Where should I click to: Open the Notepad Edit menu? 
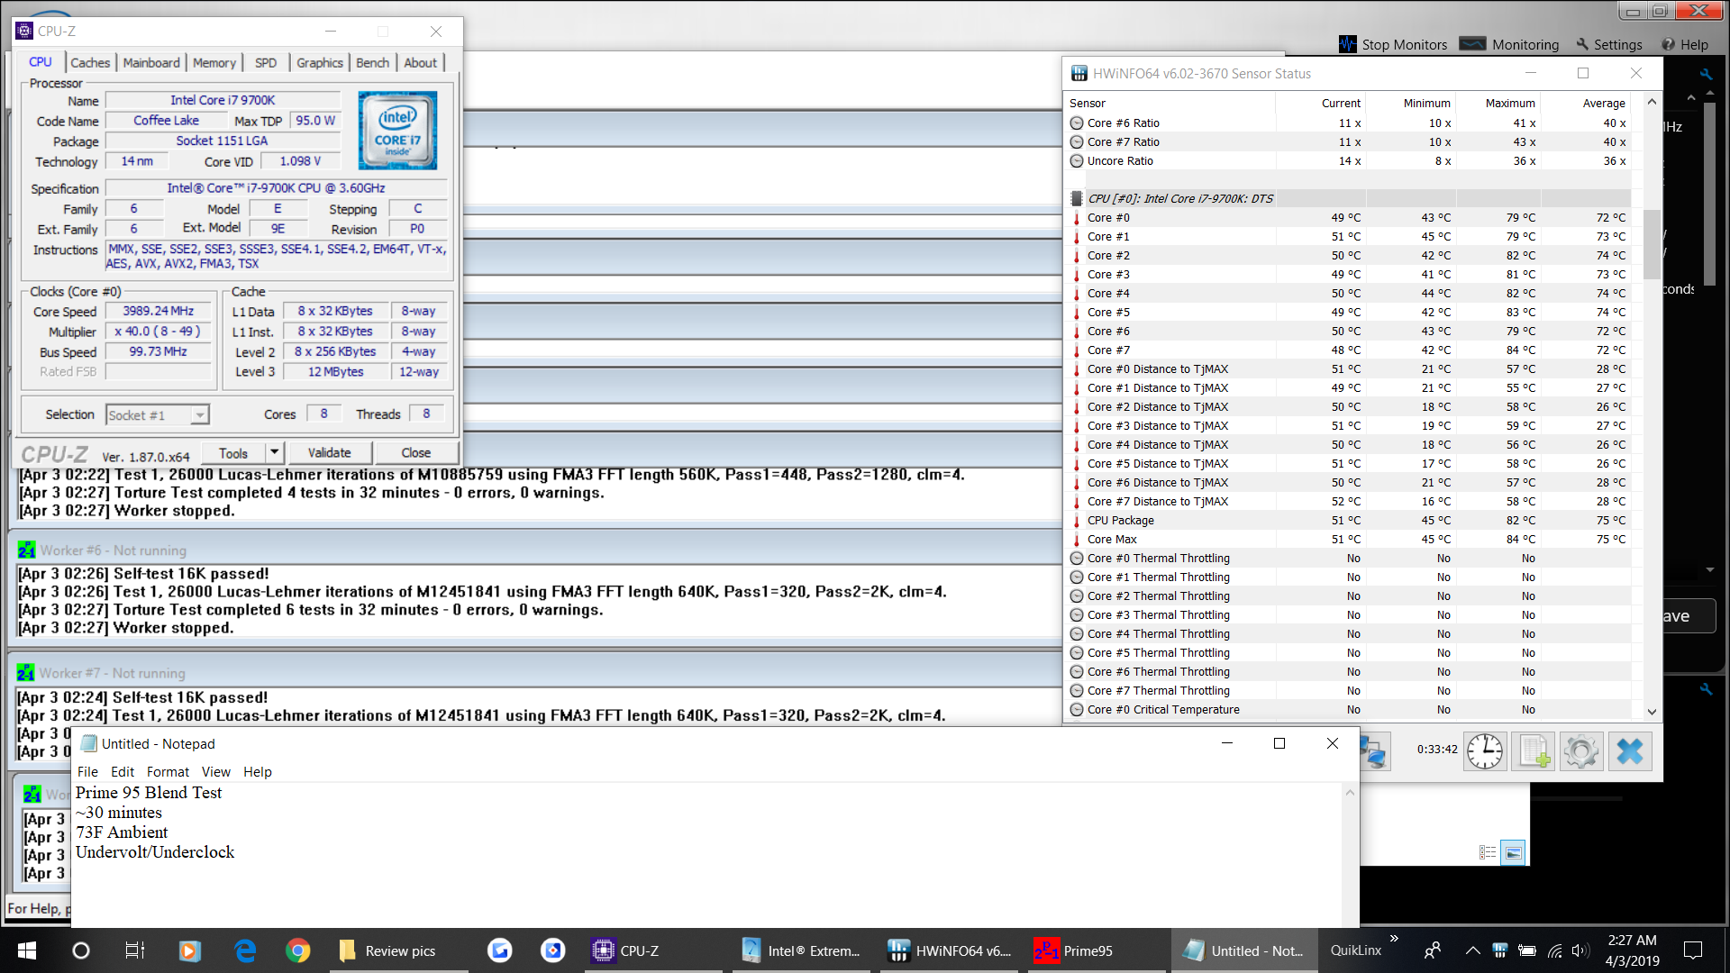click(x=123, y=771)
